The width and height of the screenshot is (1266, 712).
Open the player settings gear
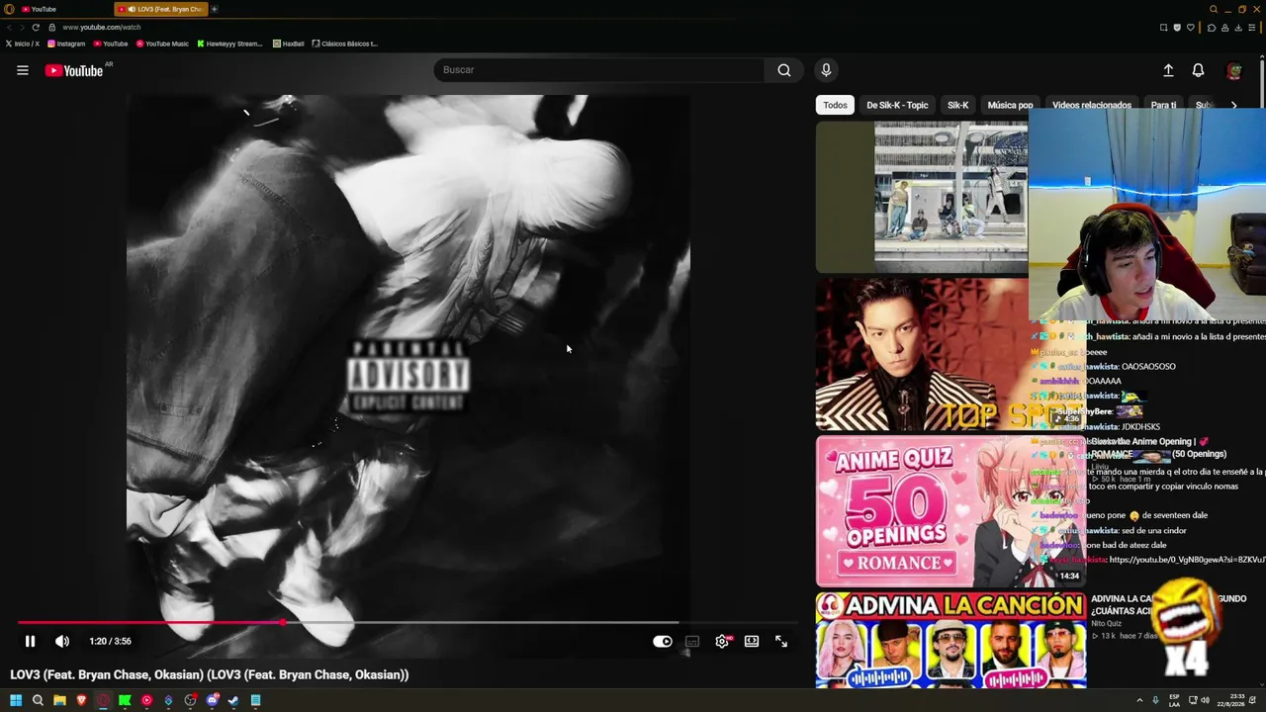click(x=722, y=642)
